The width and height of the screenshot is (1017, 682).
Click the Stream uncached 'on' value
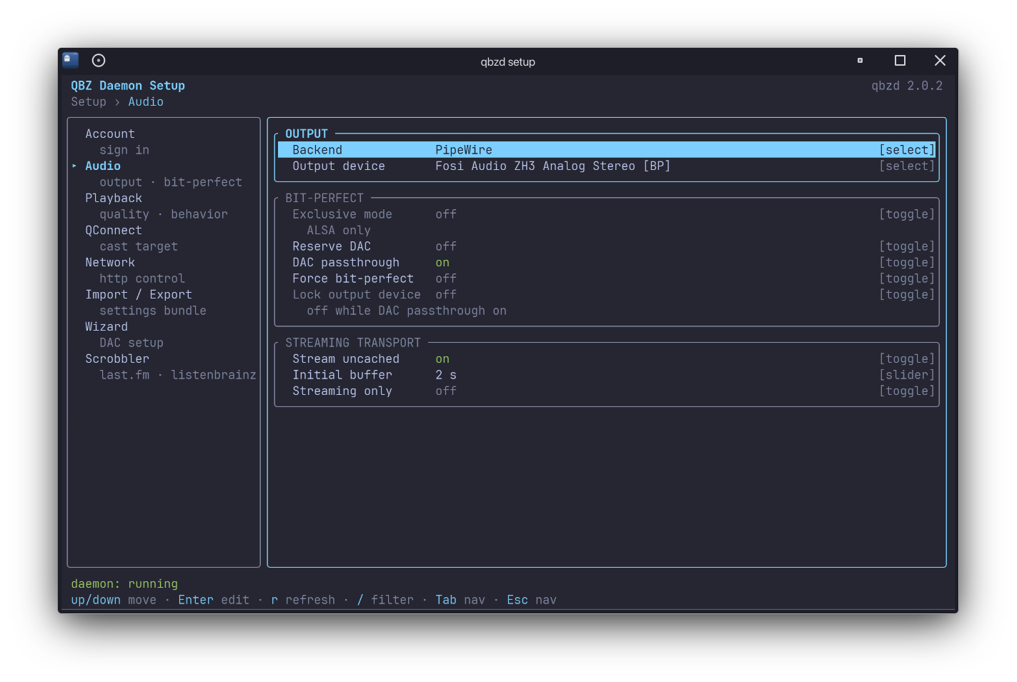[442, 359]
